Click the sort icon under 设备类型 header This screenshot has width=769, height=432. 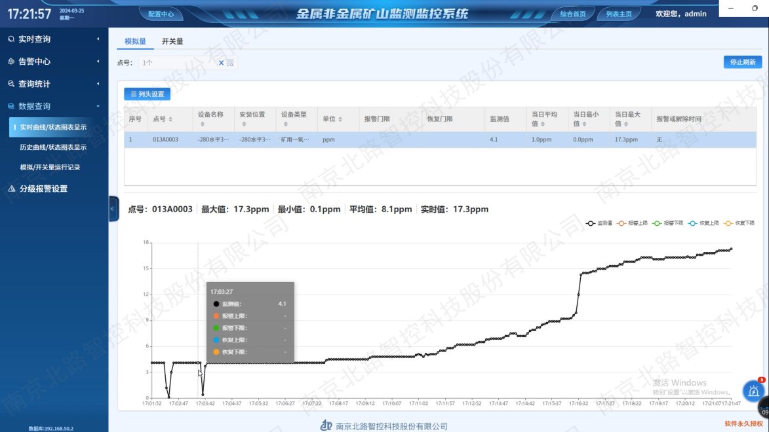(x=286, y=124)
